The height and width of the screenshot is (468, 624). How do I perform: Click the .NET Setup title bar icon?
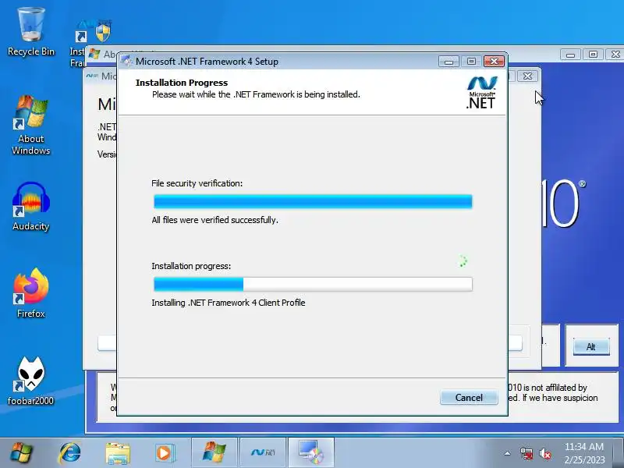tap(126, 61)
